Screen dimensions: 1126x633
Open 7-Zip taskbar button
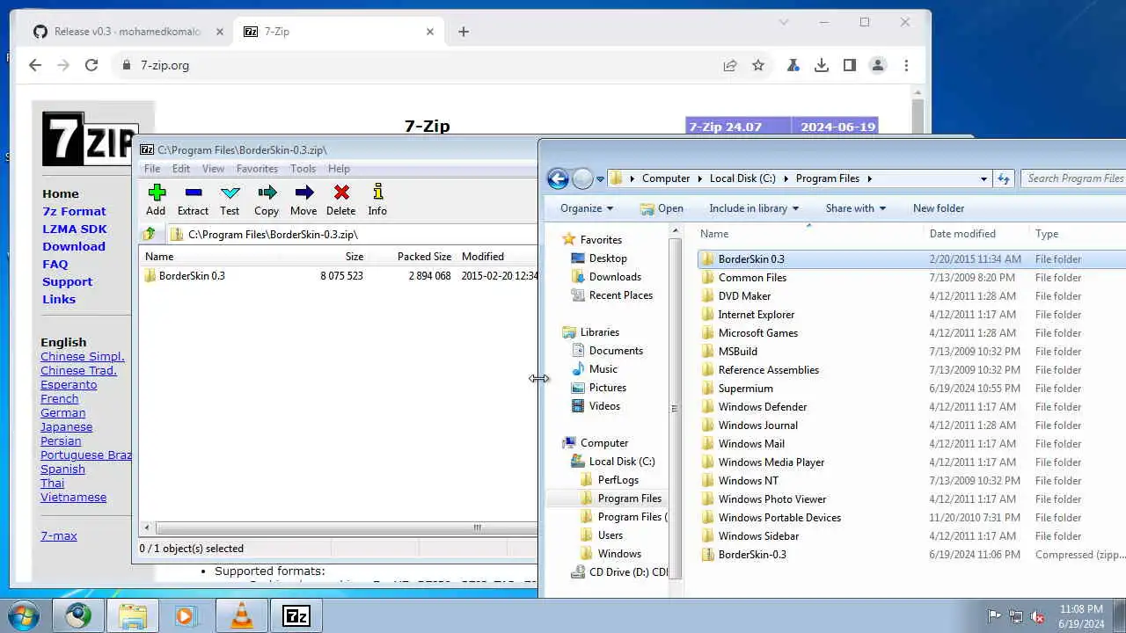[296, 616]
